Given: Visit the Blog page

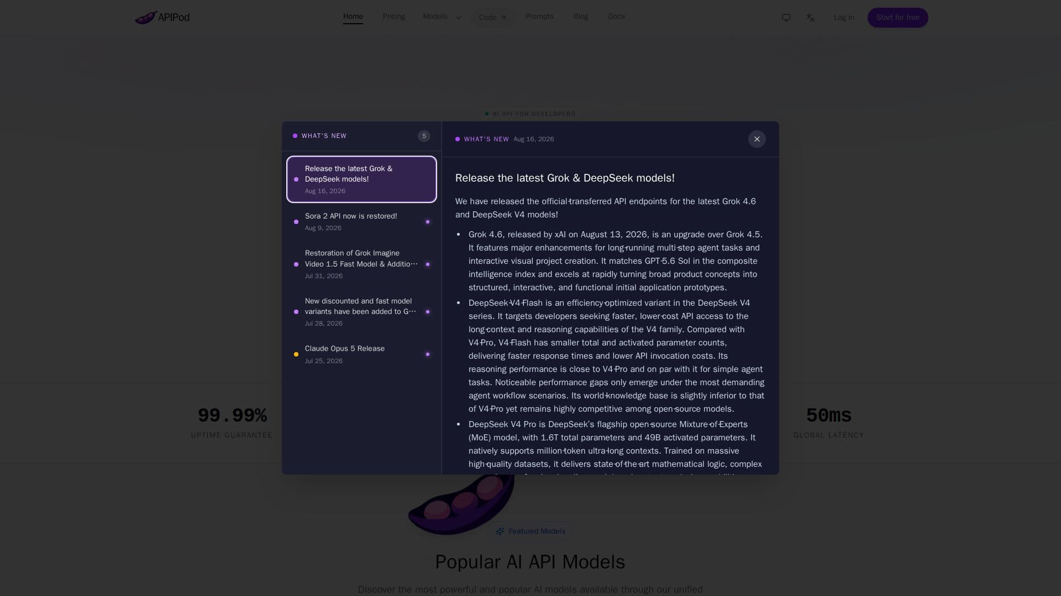Looking at the screenshot, I should pos(581,17).
